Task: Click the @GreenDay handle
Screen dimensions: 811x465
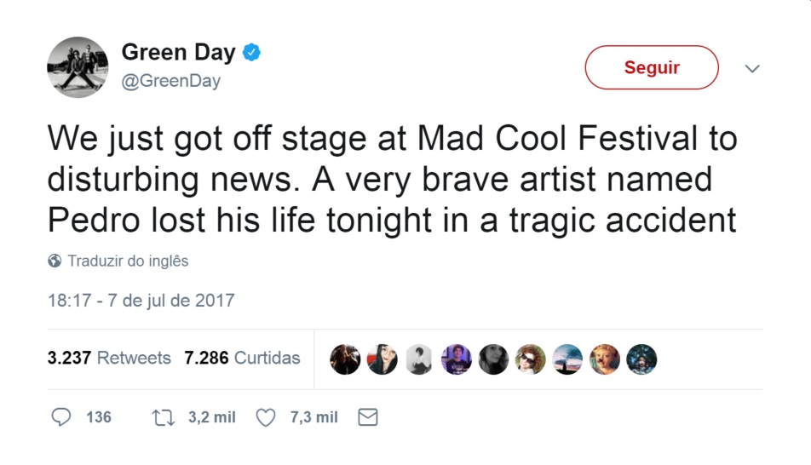Action: tap(171, 81)
